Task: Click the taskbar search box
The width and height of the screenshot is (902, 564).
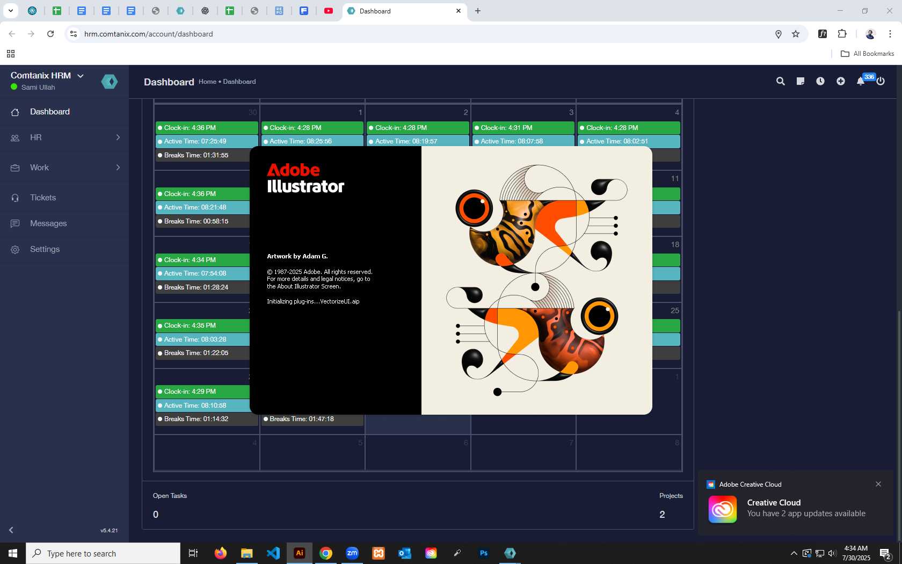Action: click(103, 553)
